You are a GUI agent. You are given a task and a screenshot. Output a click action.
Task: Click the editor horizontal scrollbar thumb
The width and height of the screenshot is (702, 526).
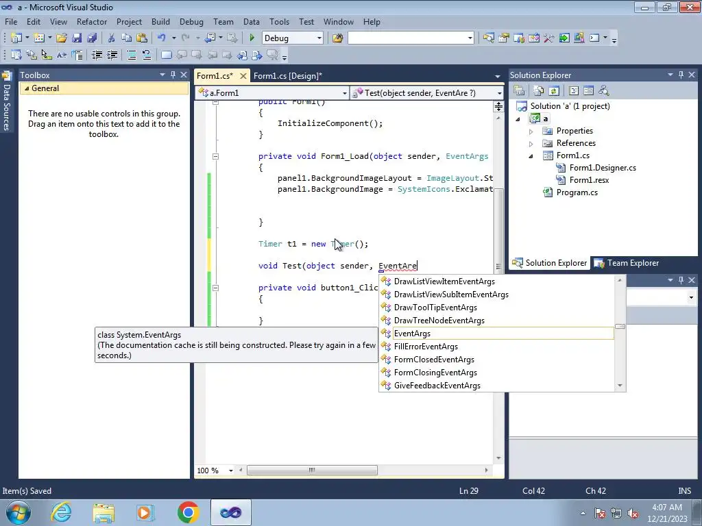tap(312, 470)
